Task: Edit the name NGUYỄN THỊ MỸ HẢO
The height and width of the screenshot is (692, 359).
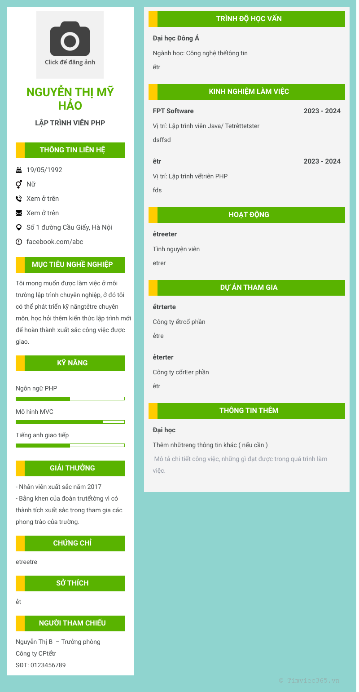Action: [70, 99]
